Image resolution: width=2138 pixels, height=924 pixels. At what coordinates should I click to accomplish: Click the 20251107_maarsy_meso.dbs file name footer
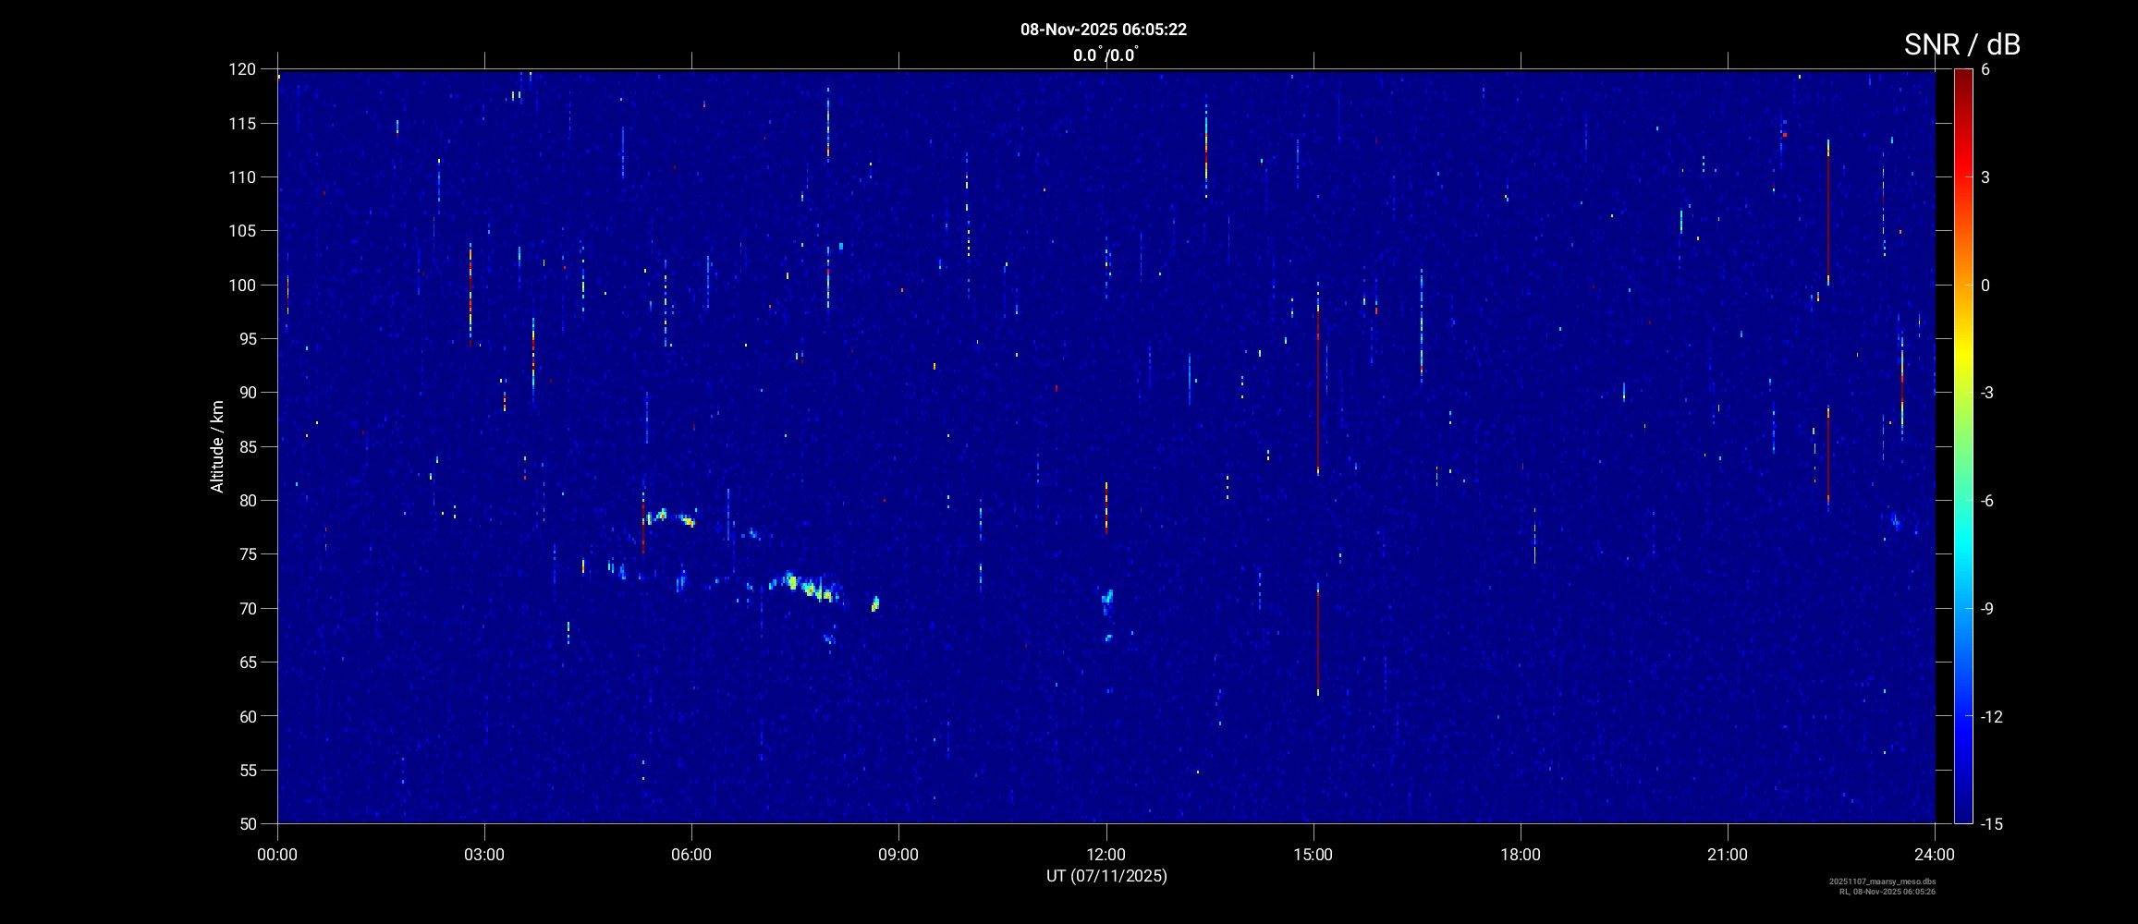point(1882,881)
